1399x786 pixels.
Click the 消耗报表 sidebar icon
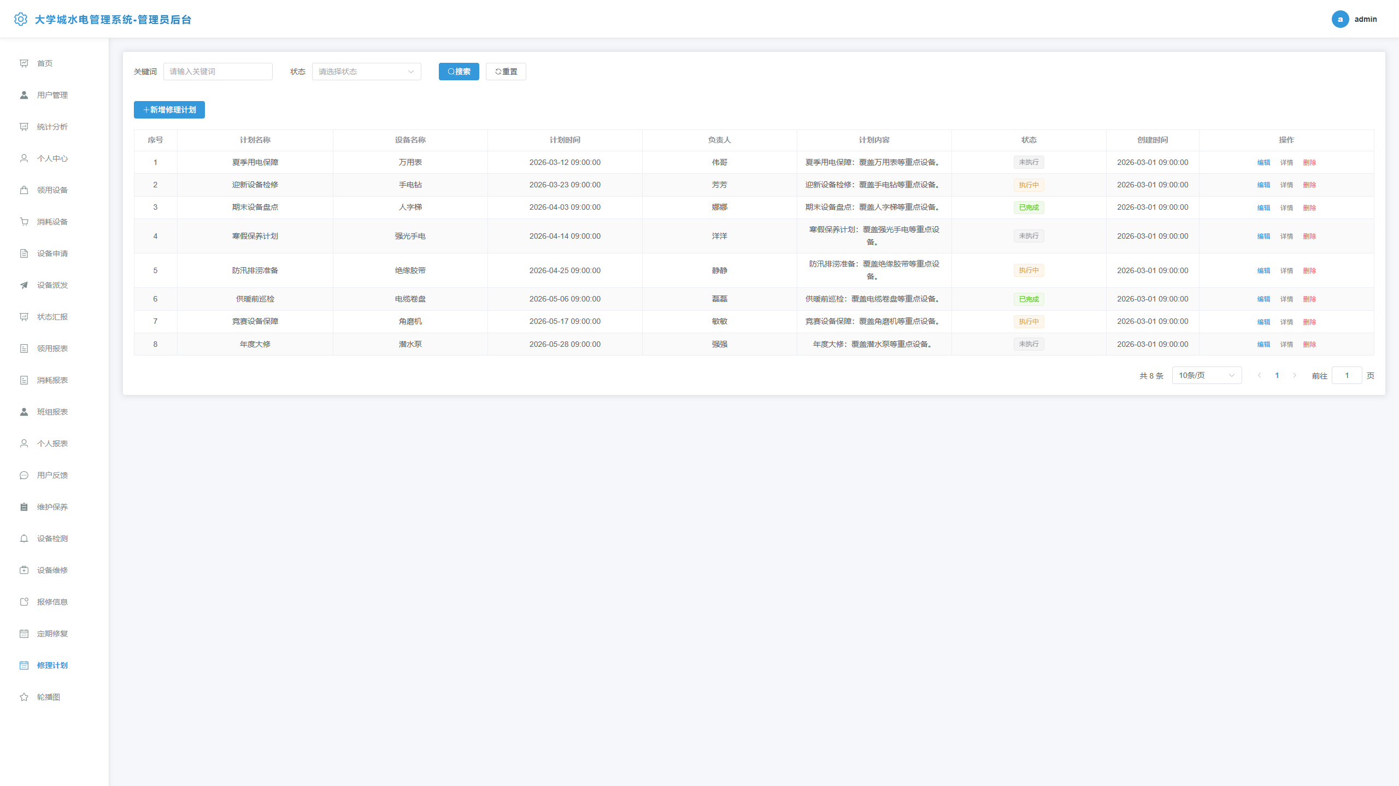pos(24,380)
